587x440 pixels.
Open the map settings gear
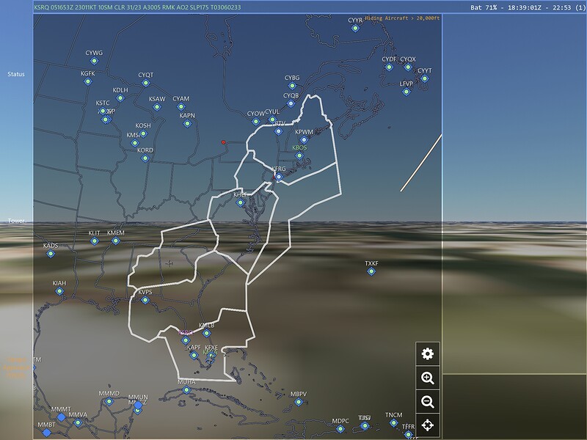pos(428,353)
